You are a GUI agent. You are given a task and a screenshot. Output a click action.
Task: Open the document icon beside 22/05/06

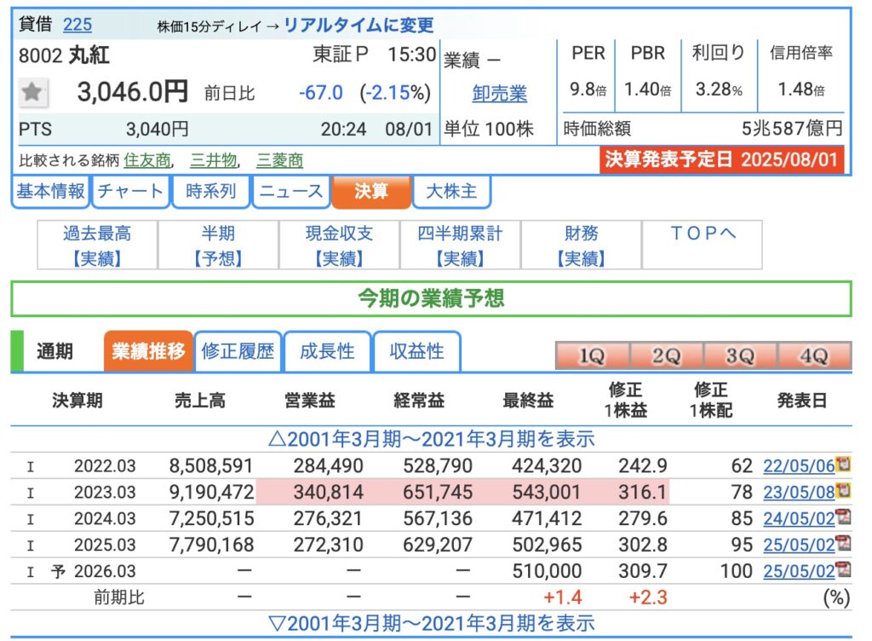pos(844,464)
